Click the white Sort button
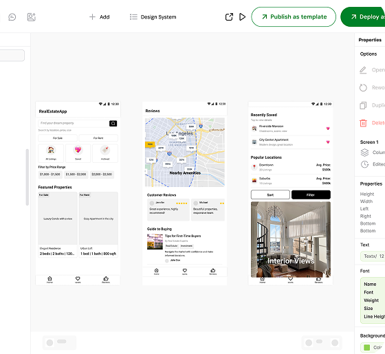385x354 pixels. (x=270, y=195)
